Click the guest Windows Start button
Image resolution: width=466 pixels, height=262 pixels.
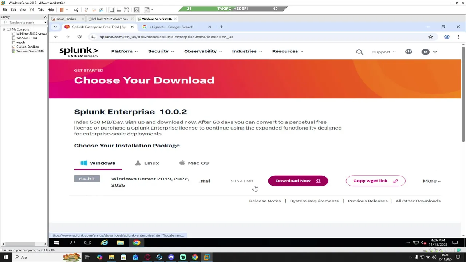(x=56, y=243)
